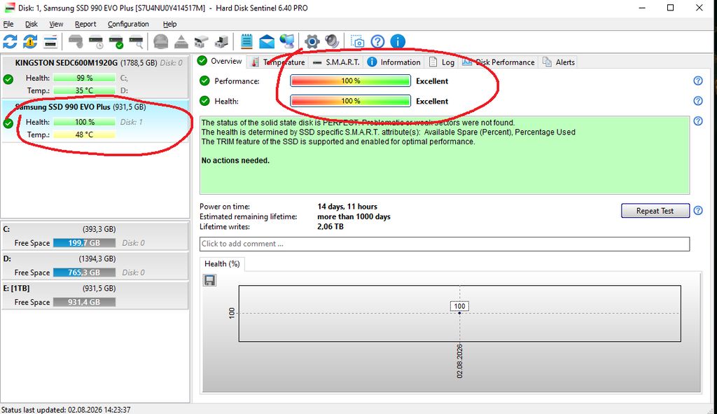717x414 pixels.
Task: Click the 'Click to add comment' field
Action: [445, 244]
